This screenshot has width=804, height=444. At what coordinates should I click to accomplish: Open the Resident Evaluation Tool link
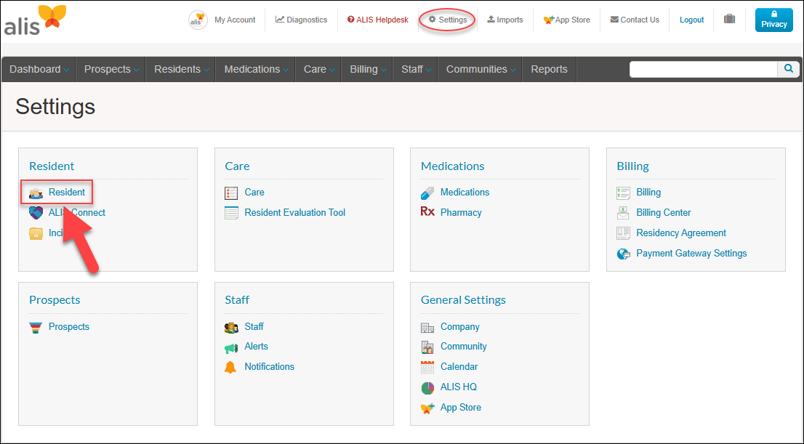pos(295,212)
